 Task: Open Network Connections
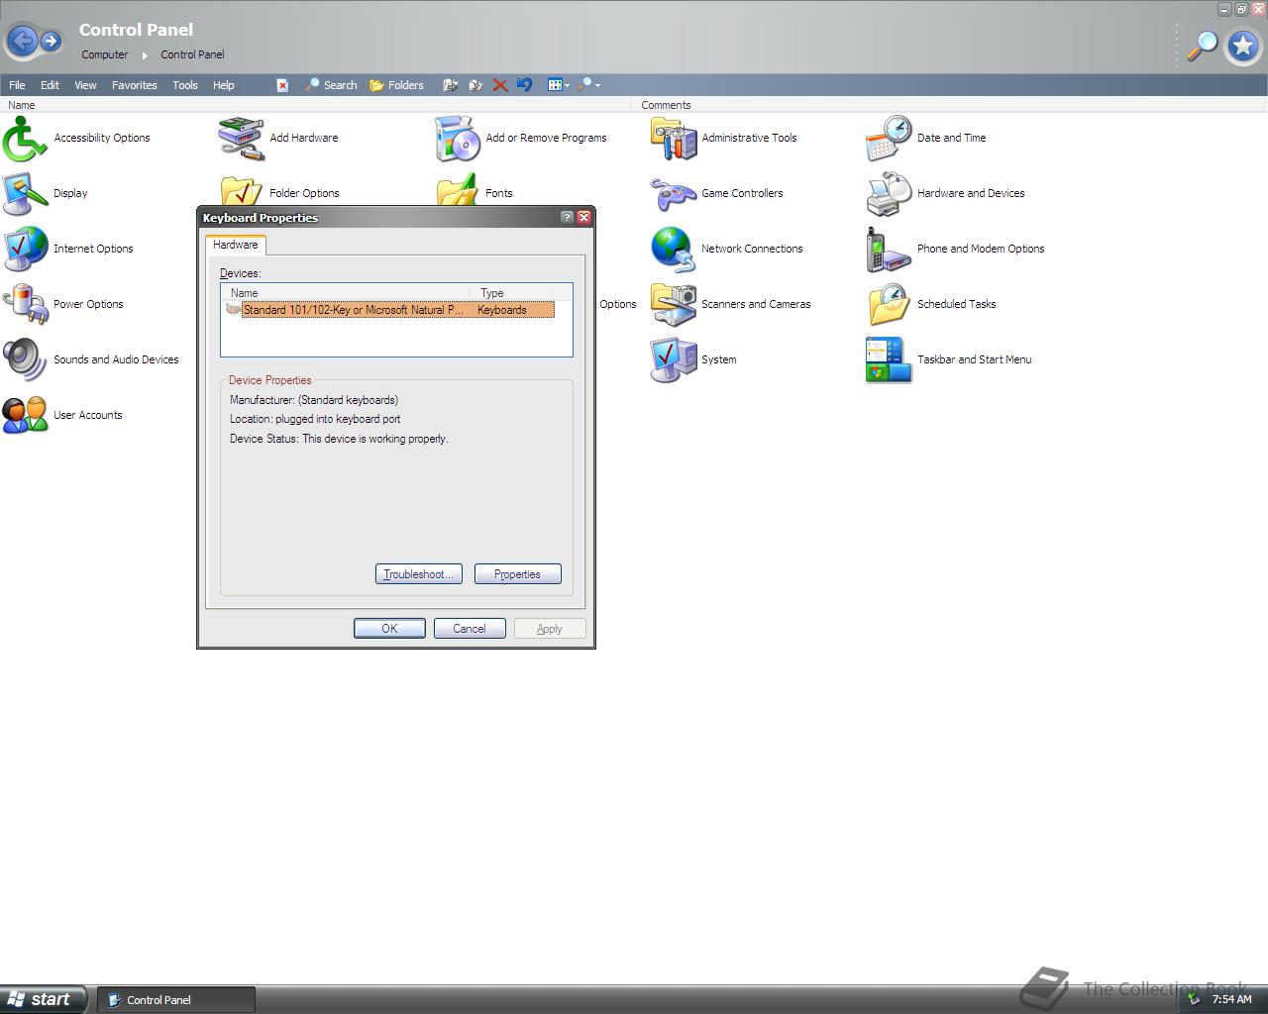pyautogui.click(x=727, y=250)
